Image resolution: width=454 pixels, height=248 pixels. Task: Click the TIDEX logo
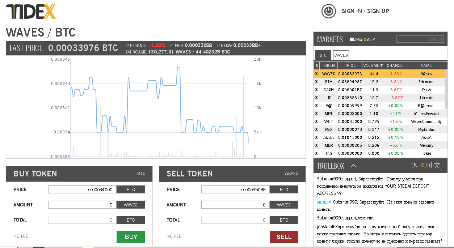[x=31, y=12]
